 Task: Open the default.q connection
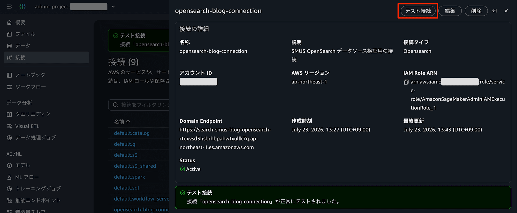125,144
